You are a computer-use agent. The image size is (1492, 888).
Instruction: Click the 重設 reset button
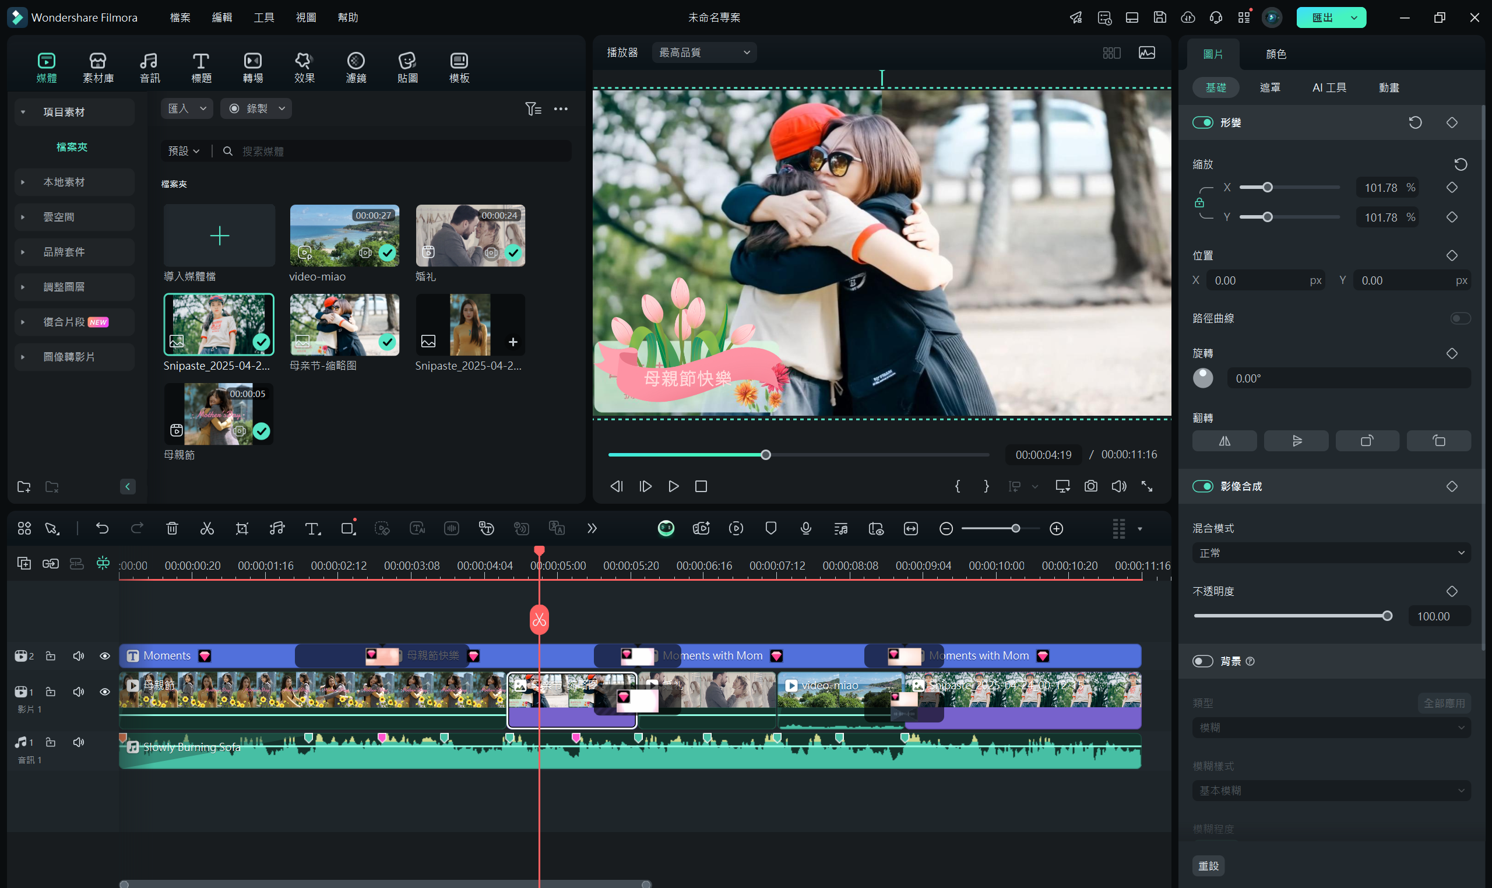click(1208, 866)
